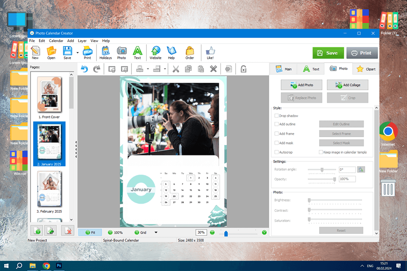
Task: Click the Like thumbs-up icon
Action: [x=210, y=53]
